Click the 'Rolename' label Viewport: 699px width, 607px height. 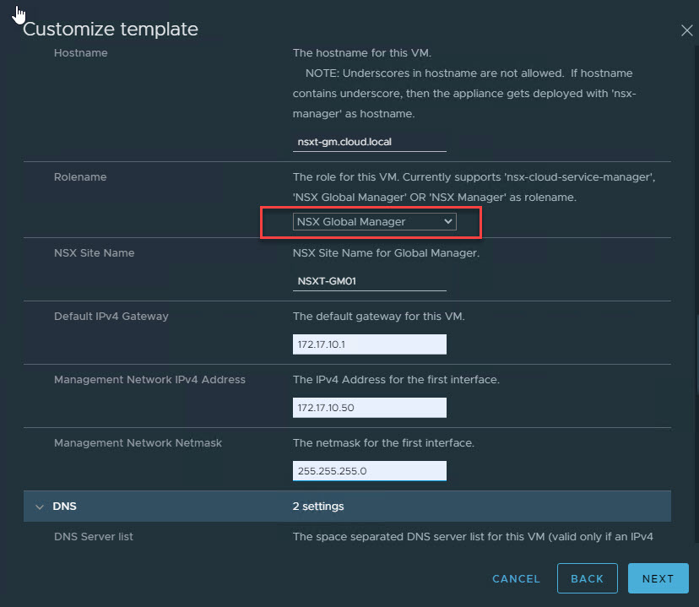80,177
